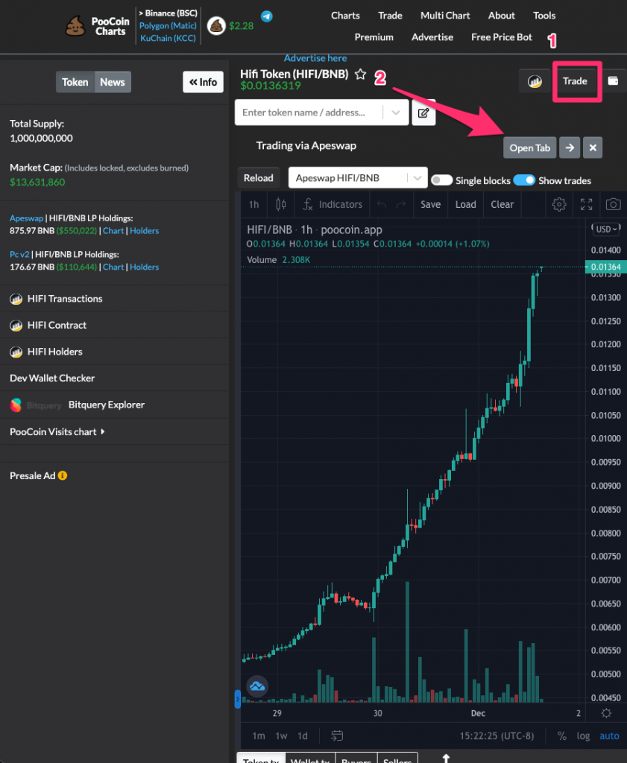The width and height of the screenshot is (627, 763).
Task: Click the Reload button
Action: tap(259, 177)
